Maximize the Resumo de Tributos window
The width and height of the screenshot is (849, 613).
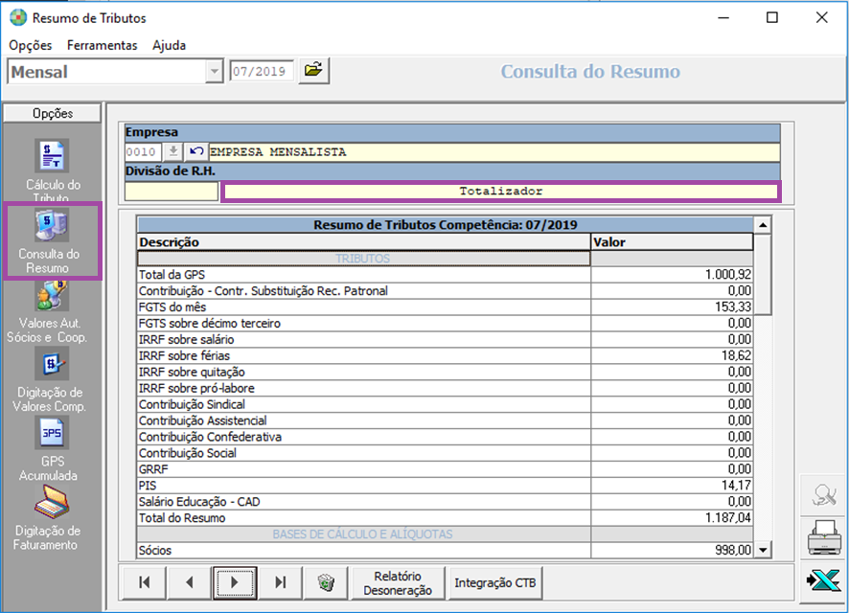click(772, 18)
